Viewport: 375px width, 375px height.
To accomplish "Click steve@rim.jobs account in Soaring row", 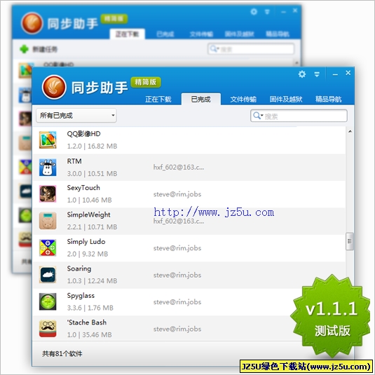I will click(177, 275).
